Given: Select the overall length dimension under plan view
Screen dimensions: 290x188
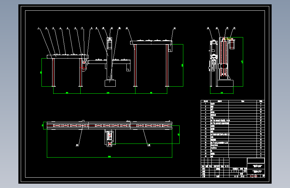Looking at the screenshot, I should pyautogui.click(x=109, y=157).
